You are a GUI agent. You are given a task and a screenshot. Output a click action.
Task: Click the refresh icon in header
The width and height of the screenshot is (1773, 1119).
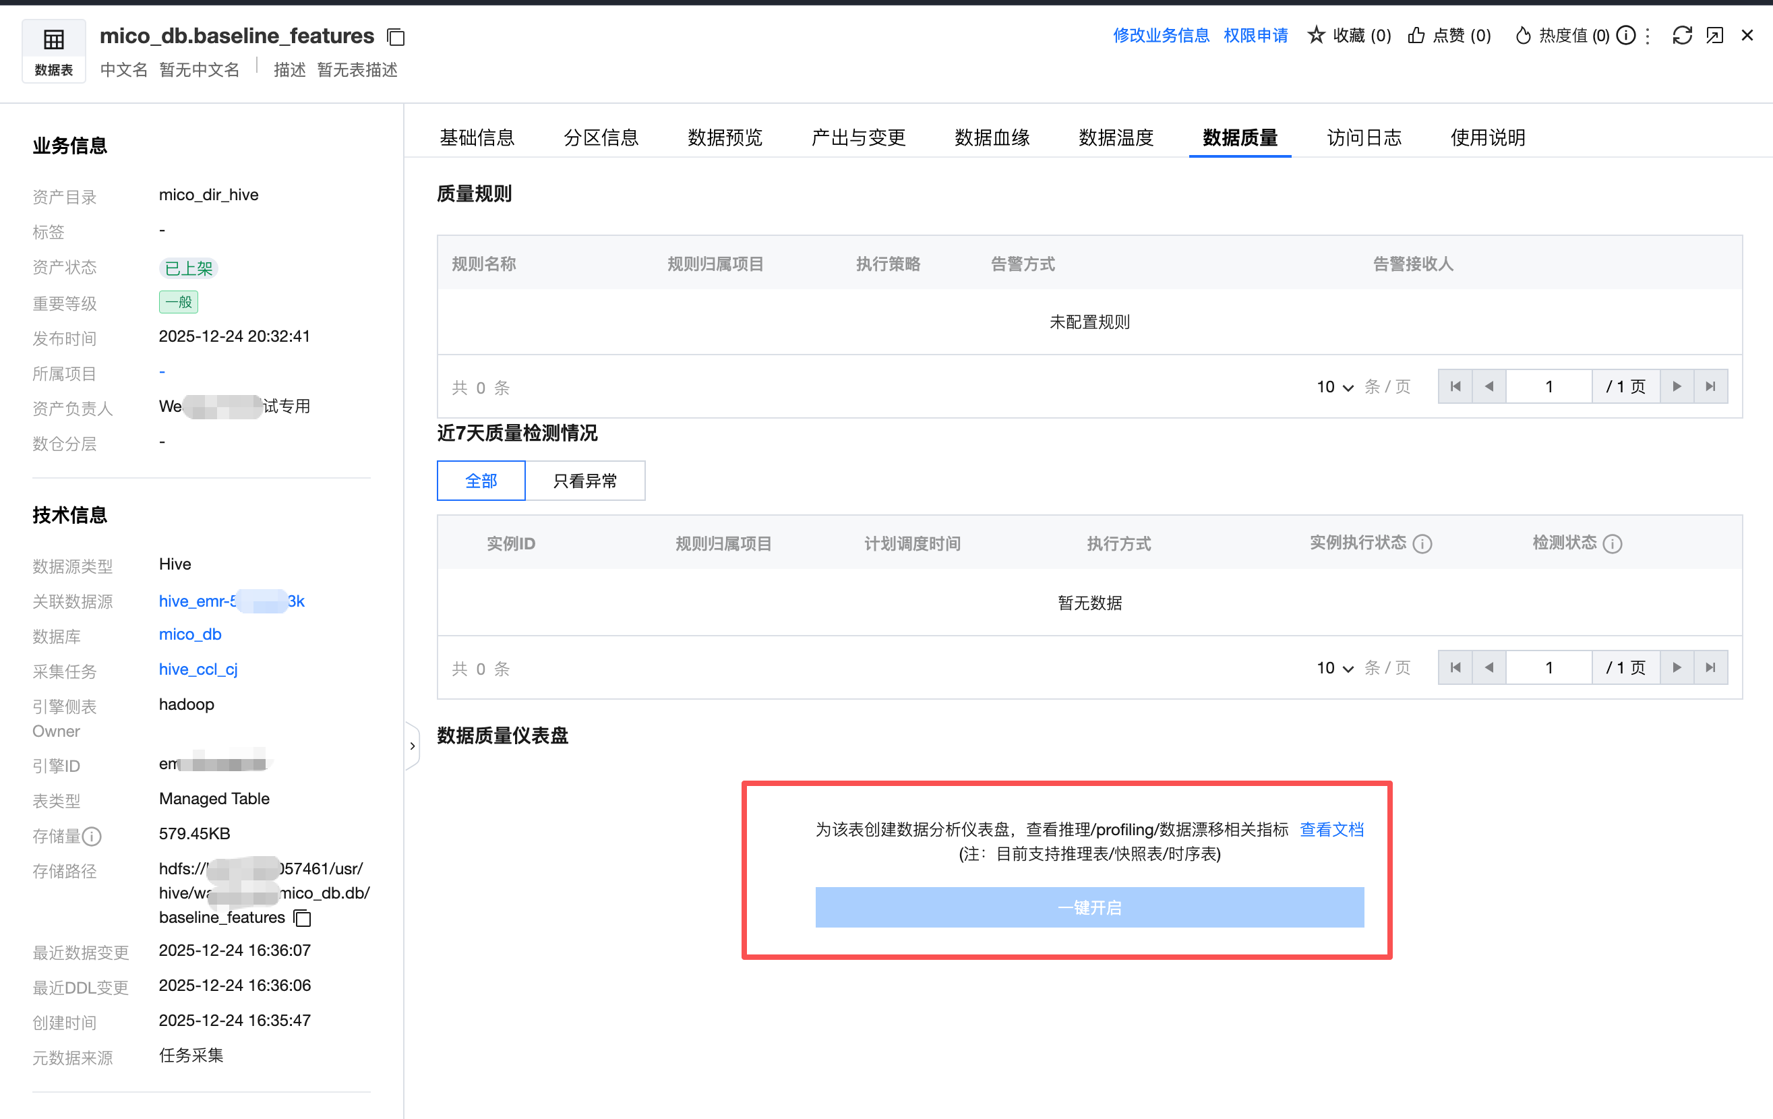pyautogui.click(x=1682, y=35)
